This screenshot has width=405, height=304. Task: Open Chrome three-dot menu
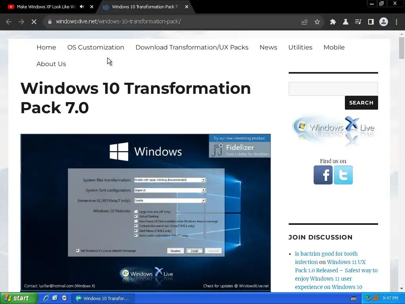click(396, 22)
